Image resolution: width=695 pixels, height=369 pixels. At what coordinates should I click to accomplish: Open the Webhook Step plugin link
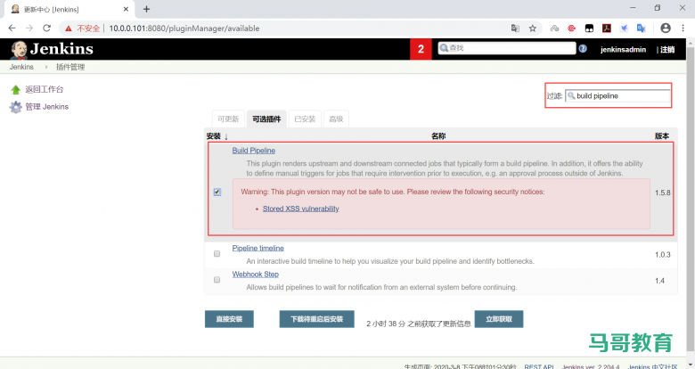pyautogui.click(x=256, y=275)
